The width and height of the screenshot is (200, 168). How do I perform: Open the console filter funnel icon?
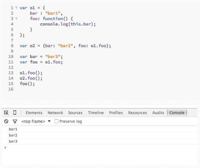(x=15, y=121)
